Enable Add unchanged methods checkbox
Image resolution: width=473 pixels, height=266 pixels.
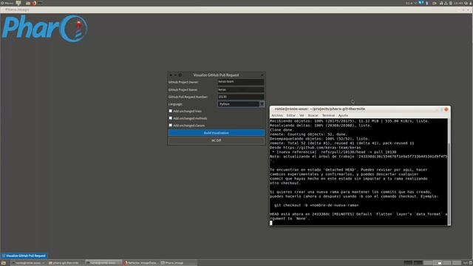point(171,118)
